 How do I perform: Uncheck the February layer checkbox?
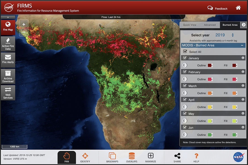[x=185, y=72]
